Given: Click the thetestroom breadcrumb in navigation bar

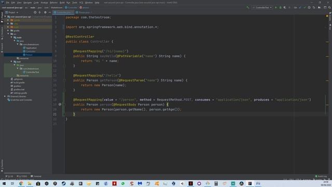Looking at the screenshot, I should pyautogui.click(x=57, y=7).
